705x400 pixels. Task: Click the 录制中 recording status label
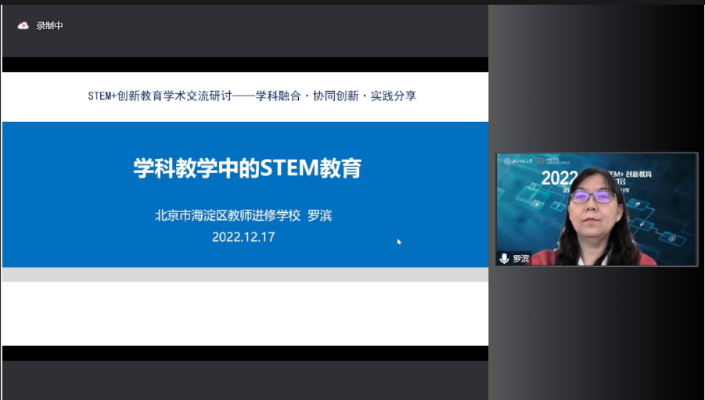click(x=49, y=26)
